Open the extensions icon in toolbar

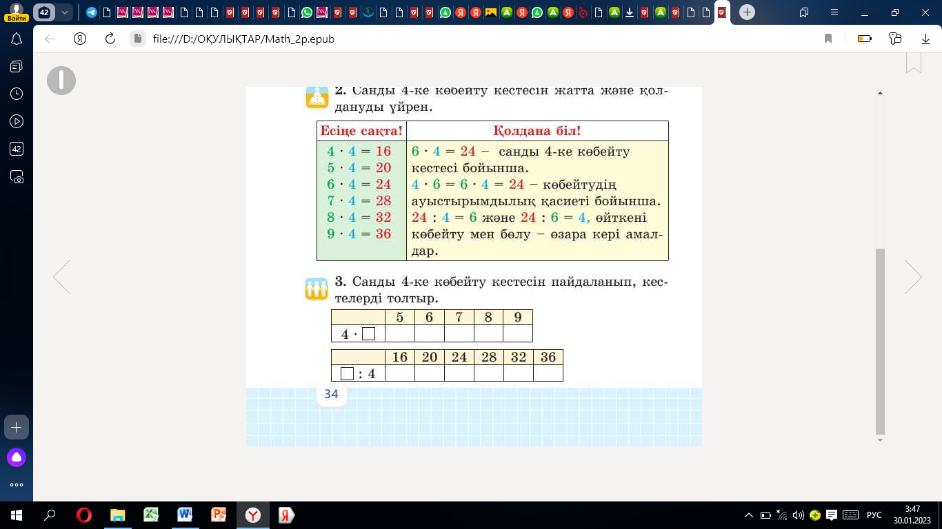tap(896, 39)
